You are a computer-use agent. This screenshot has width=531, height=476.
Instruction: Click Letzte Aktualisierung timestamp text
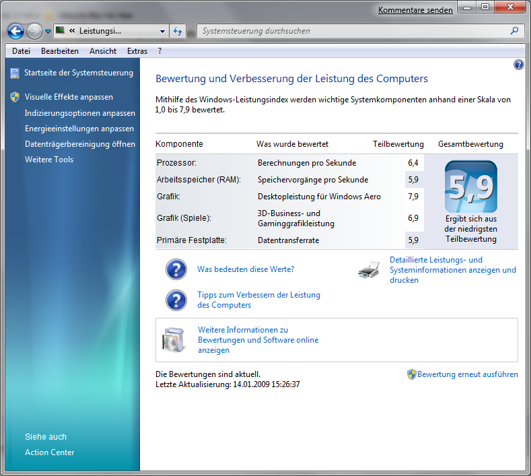[227, 384]
